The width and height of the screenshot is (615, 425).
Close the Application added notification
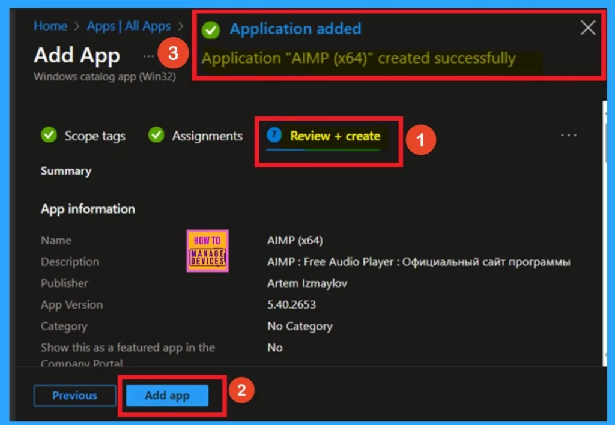point(587,28)
